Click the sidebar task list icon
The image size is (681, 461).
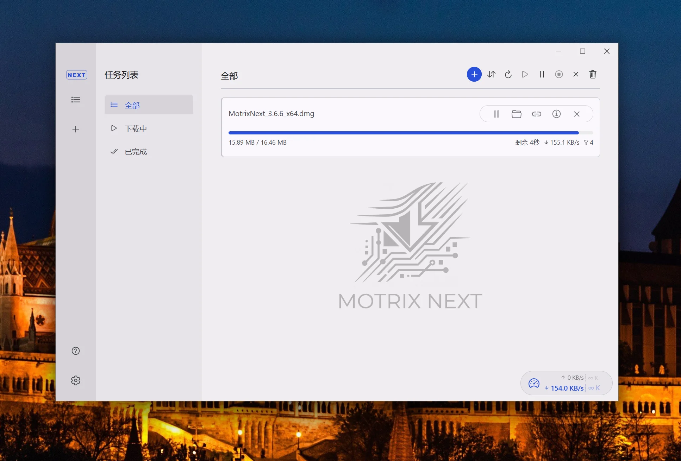[x=76, y=100]
